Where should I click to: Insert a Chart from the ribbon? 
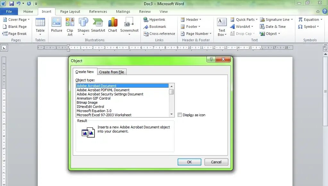(113, 25)
